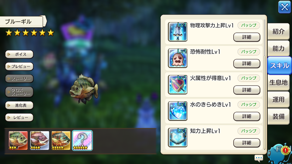Select the three-star bluegill thumbnail

(x=18, y=140)
